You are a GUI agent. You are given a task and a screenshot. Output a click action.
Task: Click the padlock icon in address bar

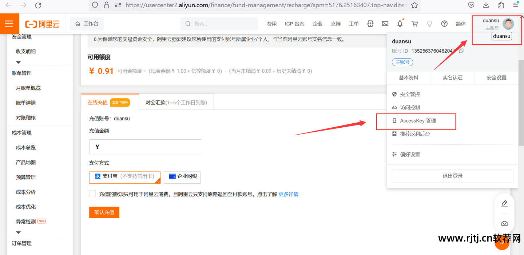tap(106, 5)
